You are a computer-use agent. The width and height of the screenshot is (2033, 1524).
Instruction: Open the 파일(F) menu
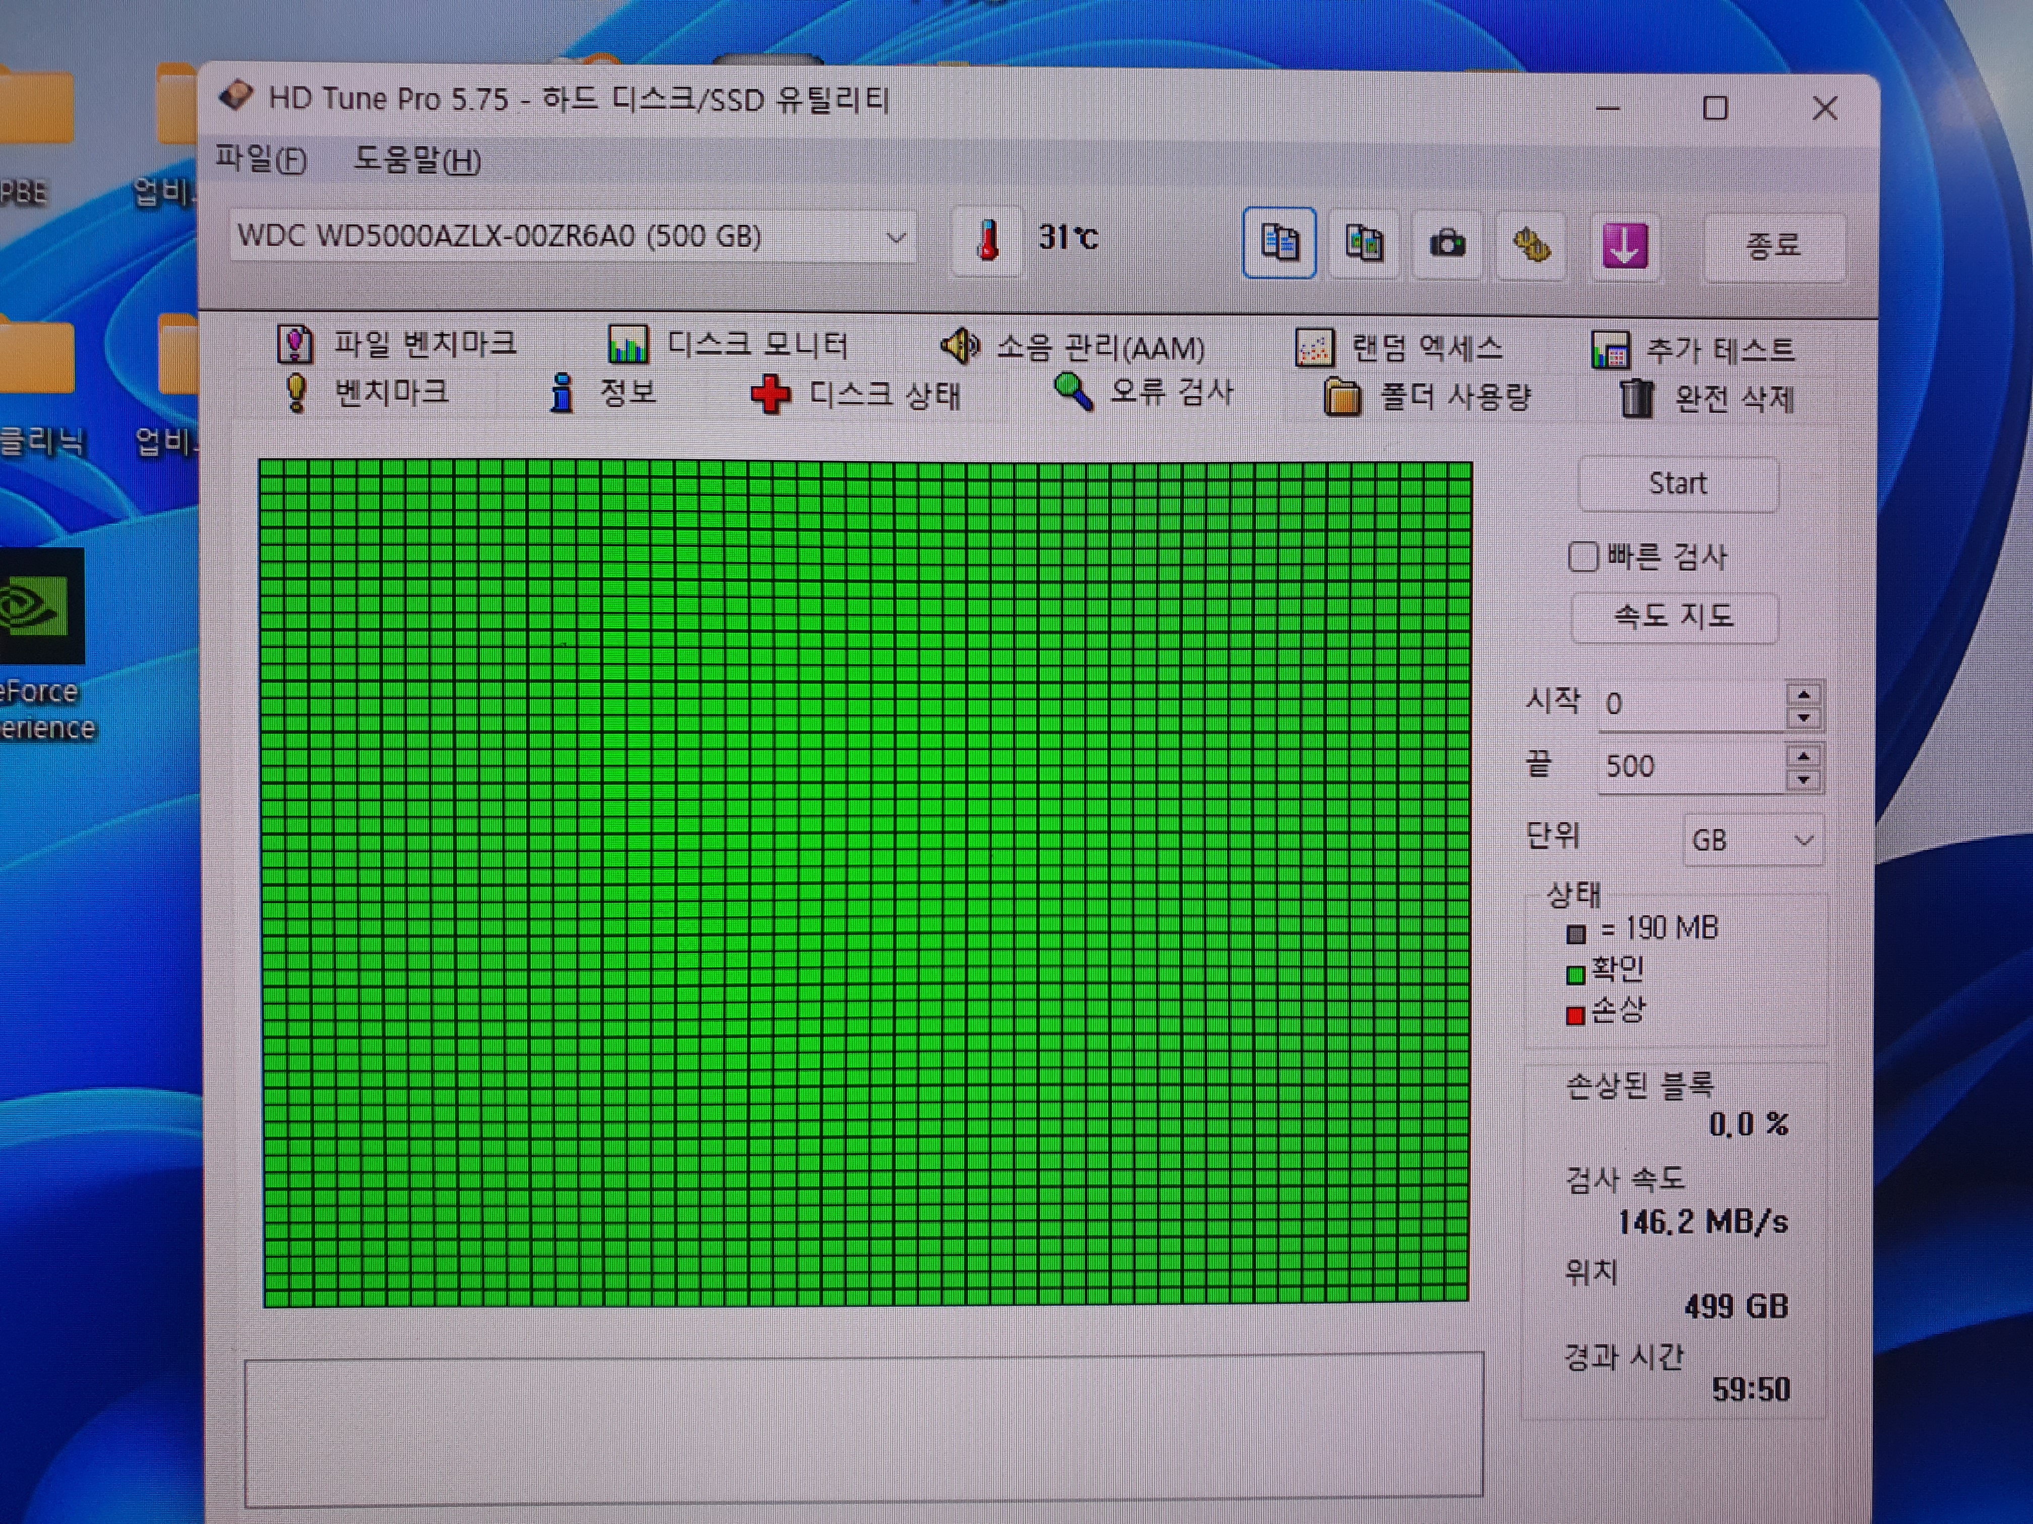coord(261,159)
